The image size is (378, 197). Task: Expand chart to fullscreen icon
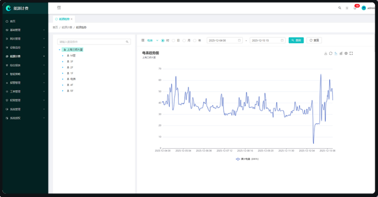[351, 53]
